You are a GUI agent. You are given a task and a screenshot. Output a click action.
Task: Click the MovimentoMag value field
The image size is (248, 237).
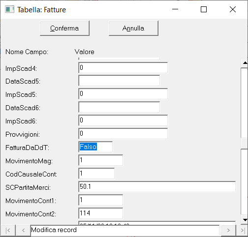[101, 160]
